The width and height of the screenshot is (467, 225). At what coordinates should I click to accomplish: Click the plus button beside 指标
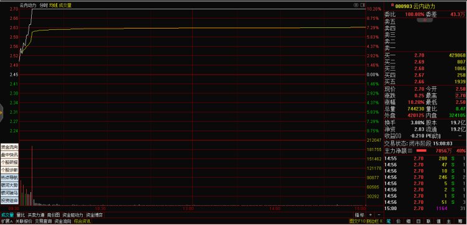pyautogui.click(x=370, y=214)
